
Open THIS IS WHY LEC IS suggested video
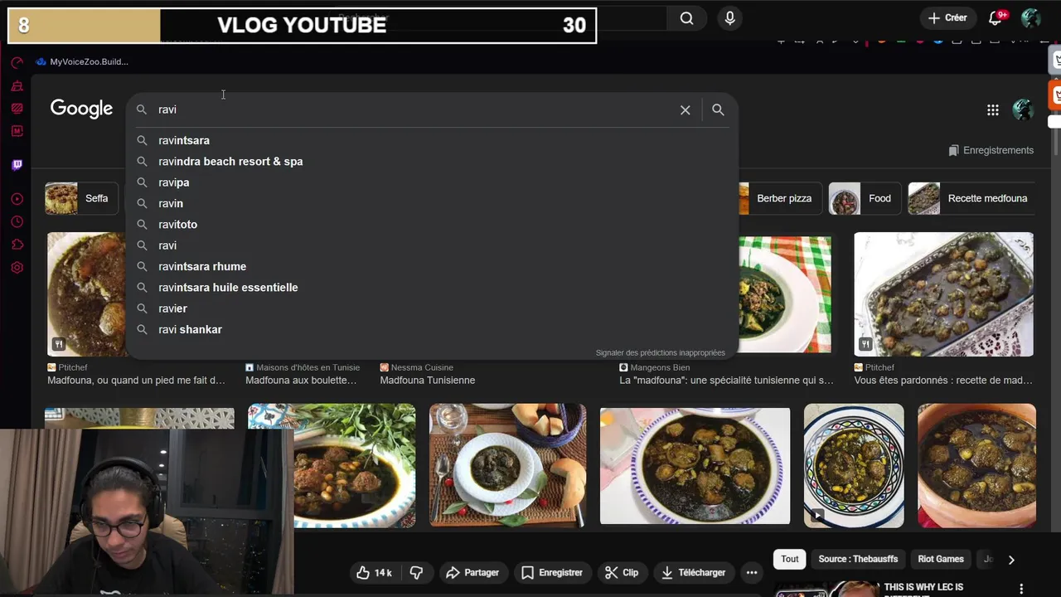pos(923,587)
